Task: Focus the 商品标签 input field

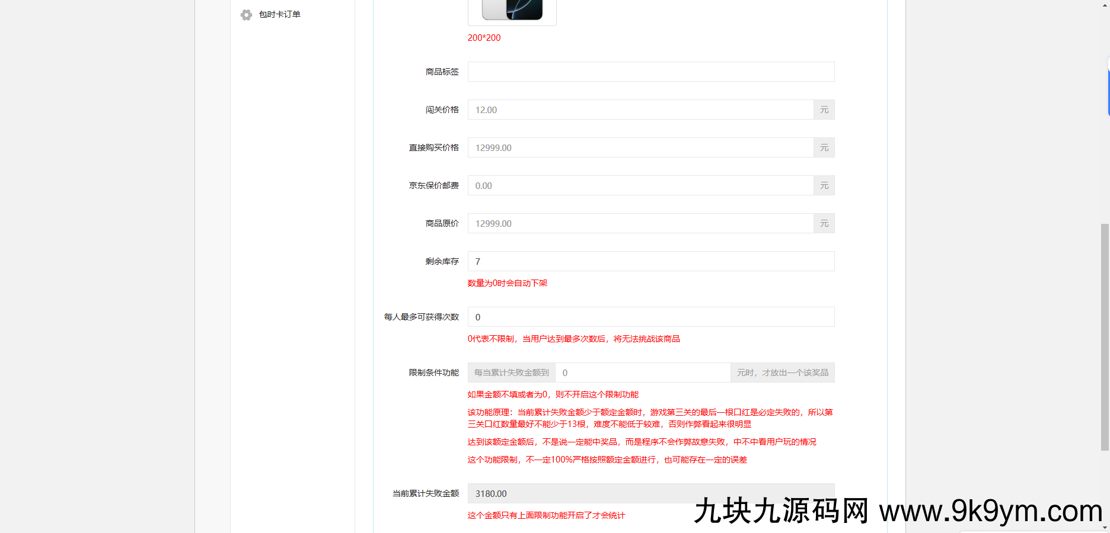Action: tap(650, 72)
